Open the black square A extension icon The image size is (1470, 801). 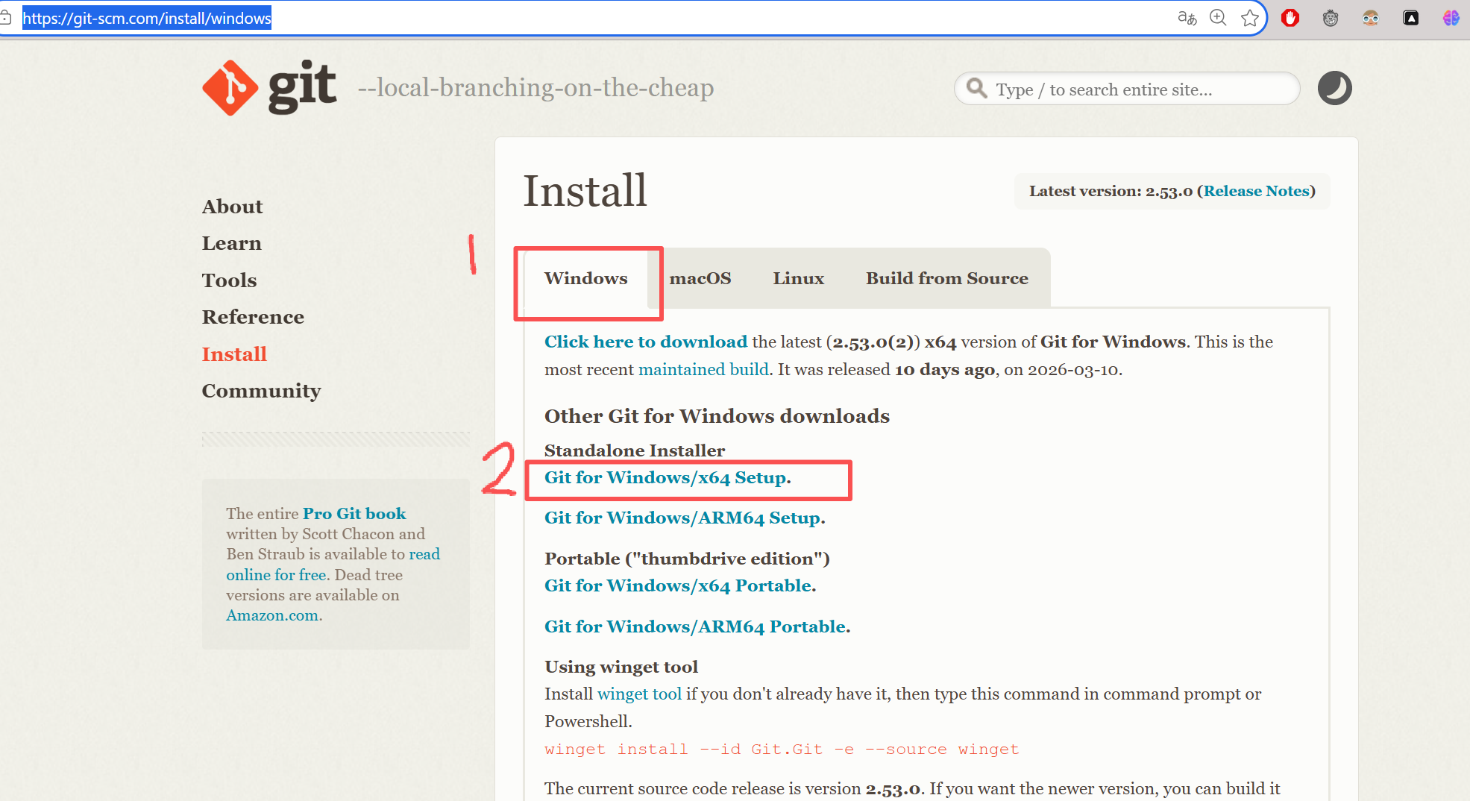1411,18
